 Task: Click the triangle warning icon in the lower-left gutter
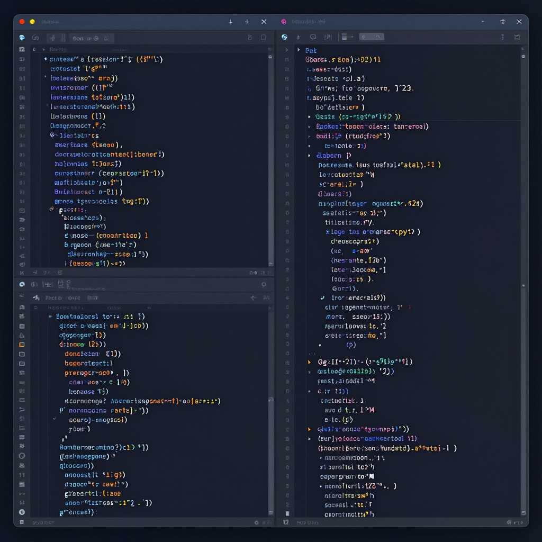click(22, 335)
